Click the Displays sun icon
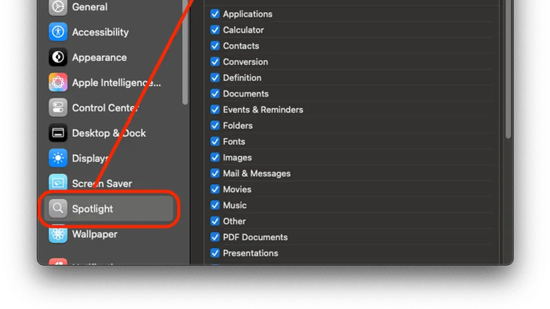Image resolution: width=550 pixels, height=309 pixels. (x=58, y=158)
